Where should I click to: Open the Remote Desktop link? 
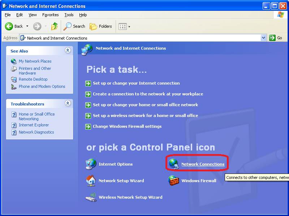pyautogui.click(x=33, y=79)
